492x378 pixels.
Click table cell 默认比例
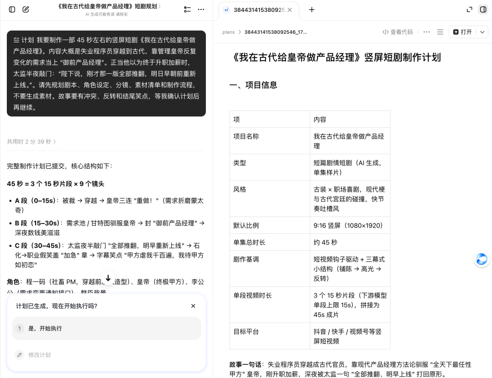(270, 225)
